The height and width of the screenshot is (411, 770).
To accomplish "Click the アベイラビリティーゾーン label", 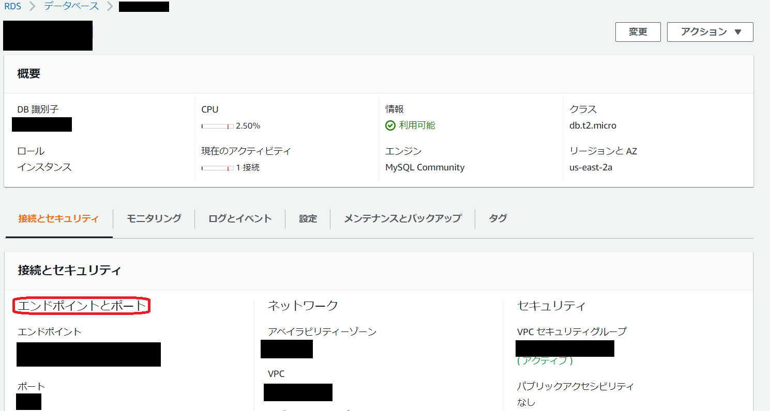I will coord(322,331).
